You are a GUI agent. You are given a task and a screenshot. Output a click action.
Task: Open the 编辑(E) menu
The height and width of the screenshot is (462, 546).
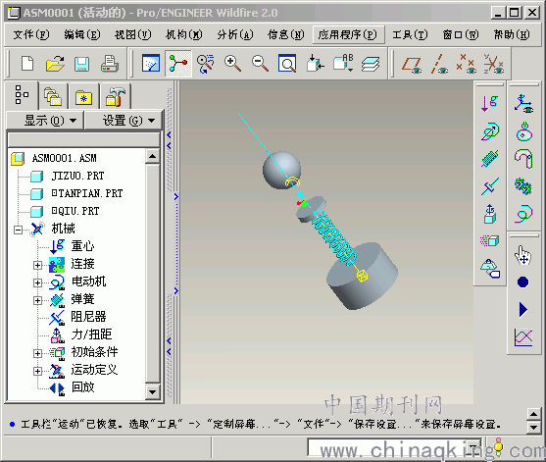[x=82, y=34]
